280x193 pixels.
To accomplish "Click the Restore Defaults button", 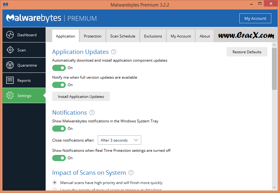I will (247, 52).
